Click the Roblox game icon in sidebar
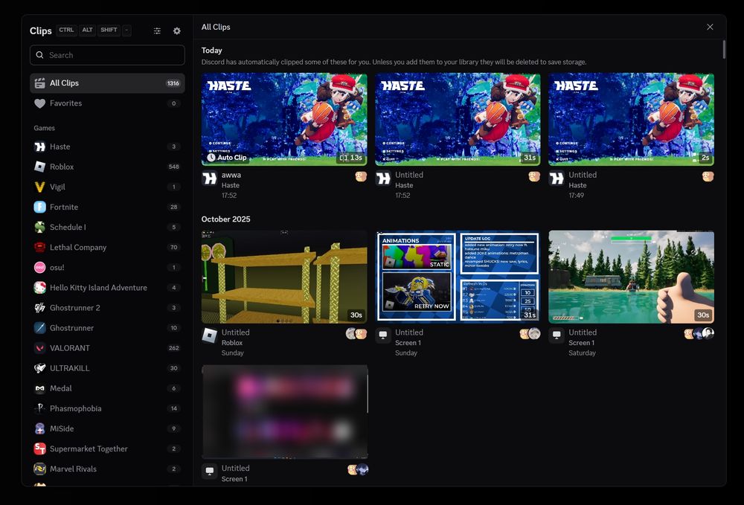Image resolution: width=744 pixels, height=505 pixels. pos(40,167)
